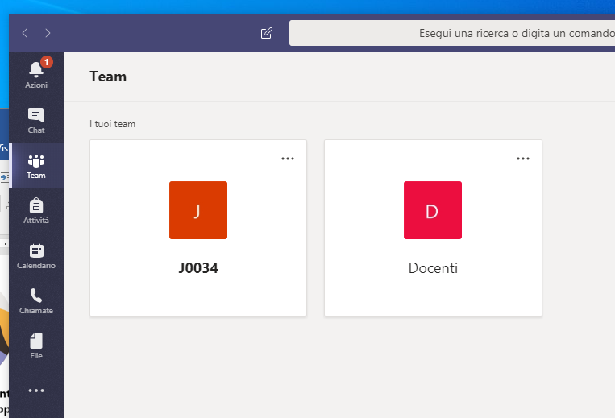Open the Docenti team name
This screenshot has width=615, height=418.
pos(433,268)
